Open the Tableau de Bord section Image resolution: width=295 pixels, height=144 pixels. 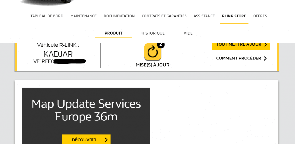pos(47,16)
